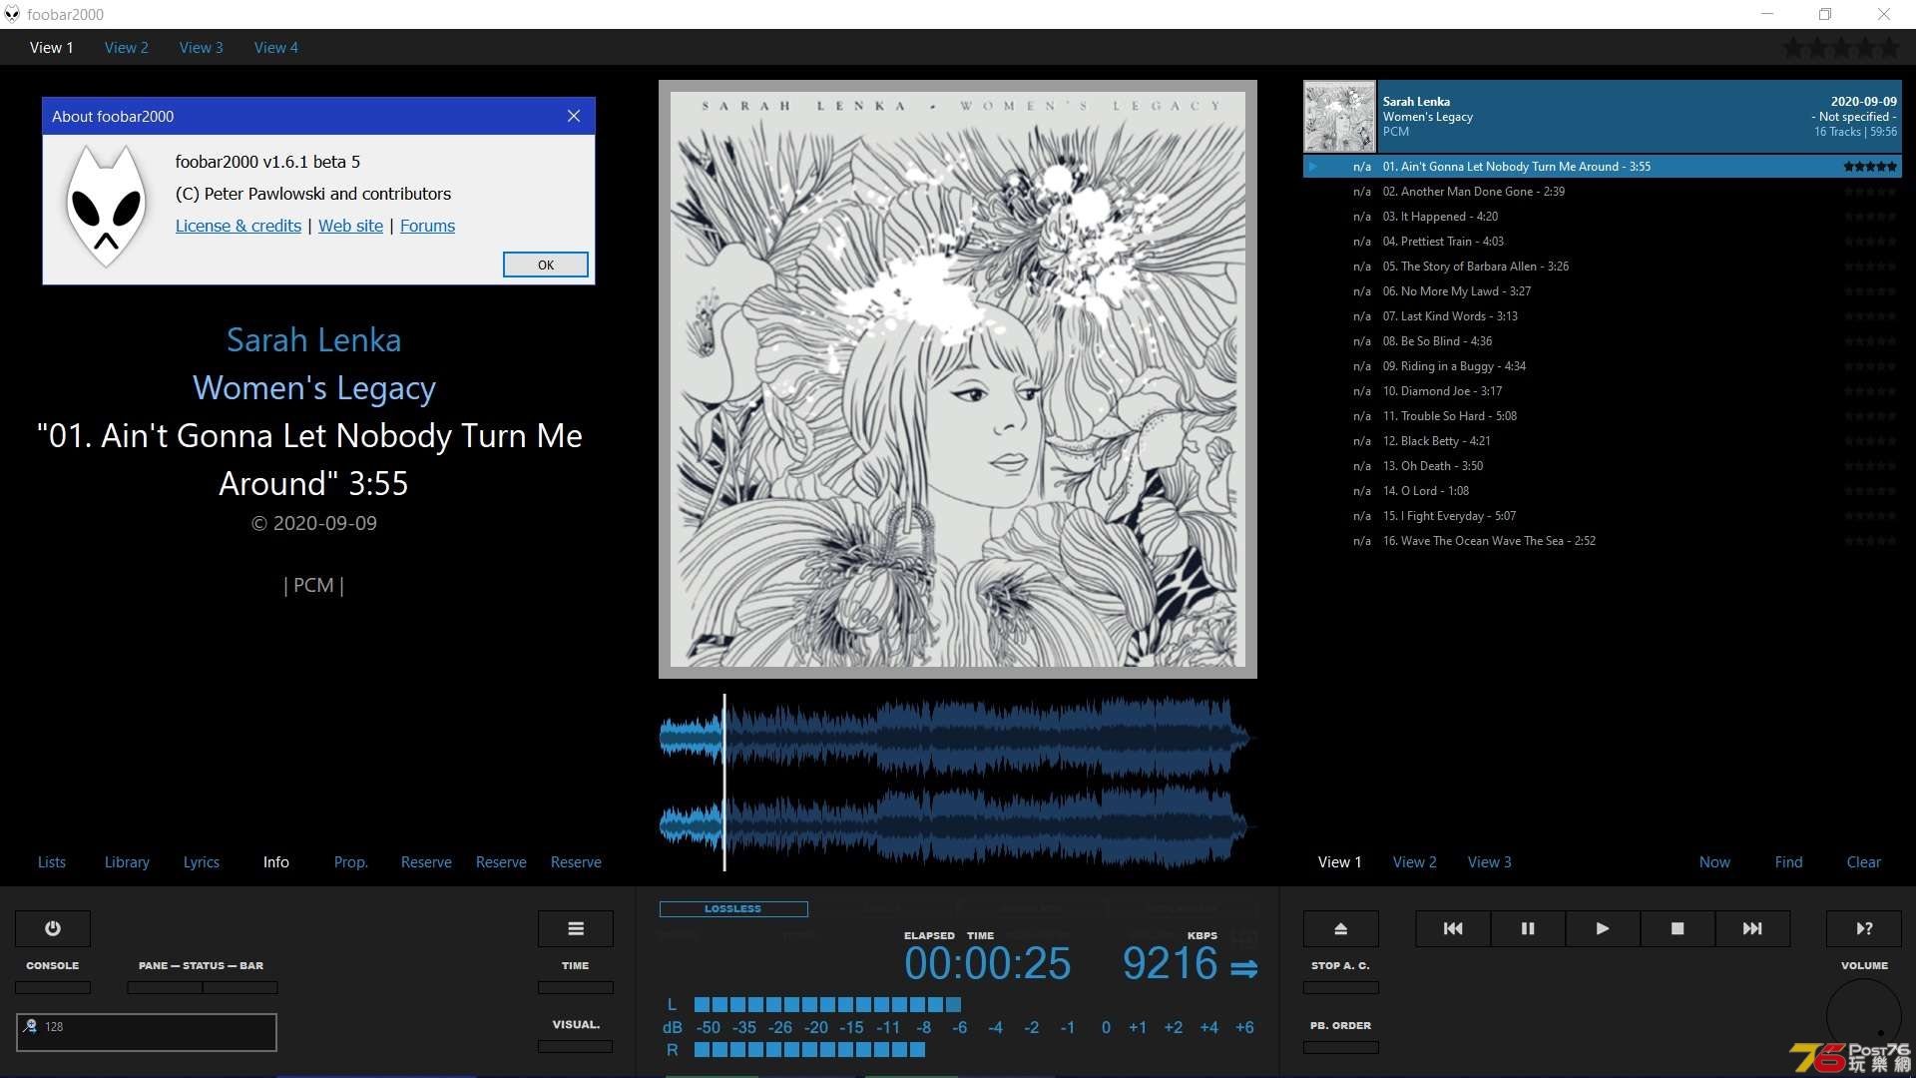Minimize the foobar2000 window
1916x1078 pixels.
(x=1767, y=14)
